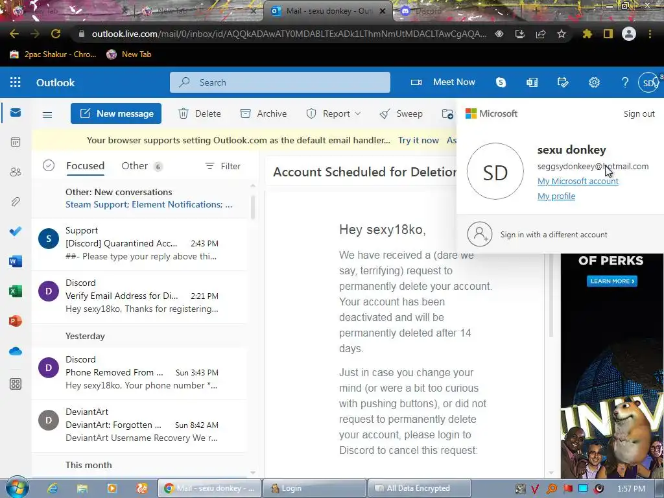Open OneDrive cloud icon in sidebar
The height and width of the screenshot is (498, 664).
click(16, 351)
